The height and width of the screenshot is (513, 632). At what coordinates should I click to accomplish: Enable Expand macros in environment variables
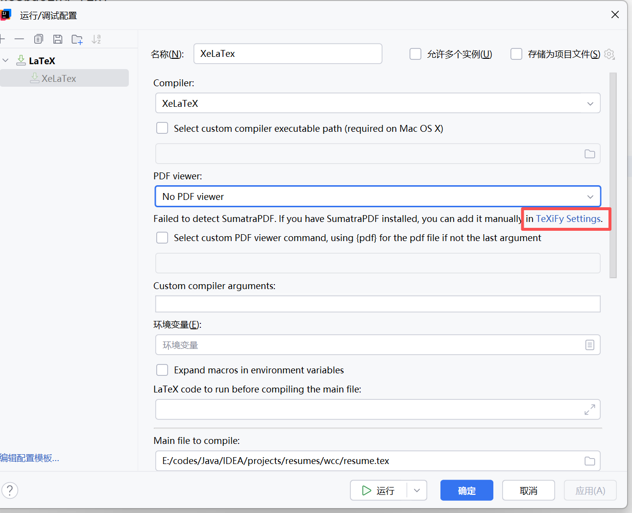pyautogui.click(x=162, y=370)
